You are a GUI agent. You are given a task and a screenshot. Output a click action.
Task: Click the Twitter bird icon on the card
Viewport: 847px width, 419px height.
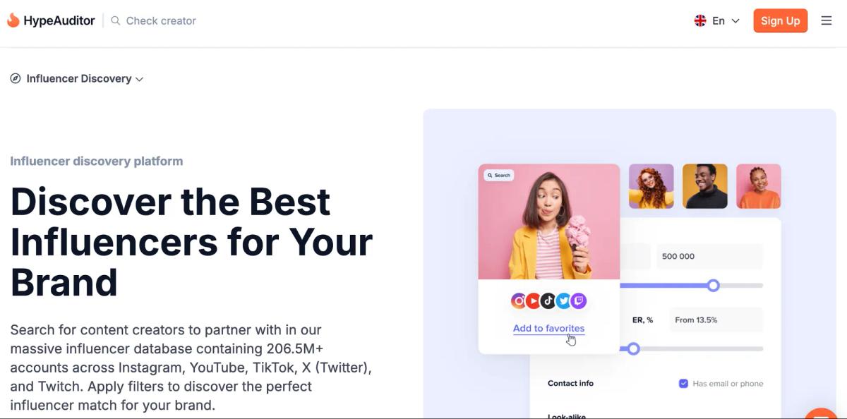(x=563, y=301)
